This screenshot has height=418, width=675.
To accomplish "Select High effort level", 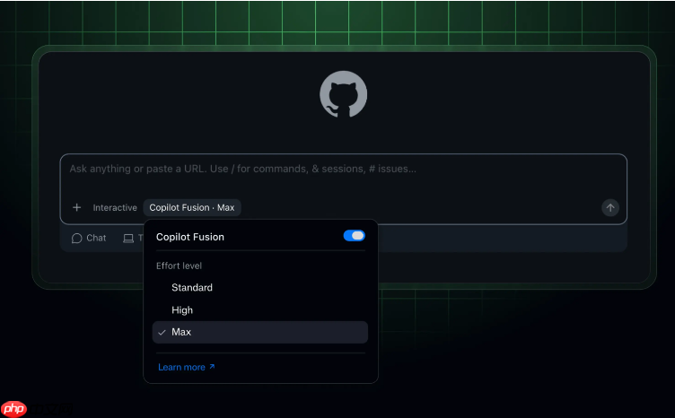I will click(260, 310).
